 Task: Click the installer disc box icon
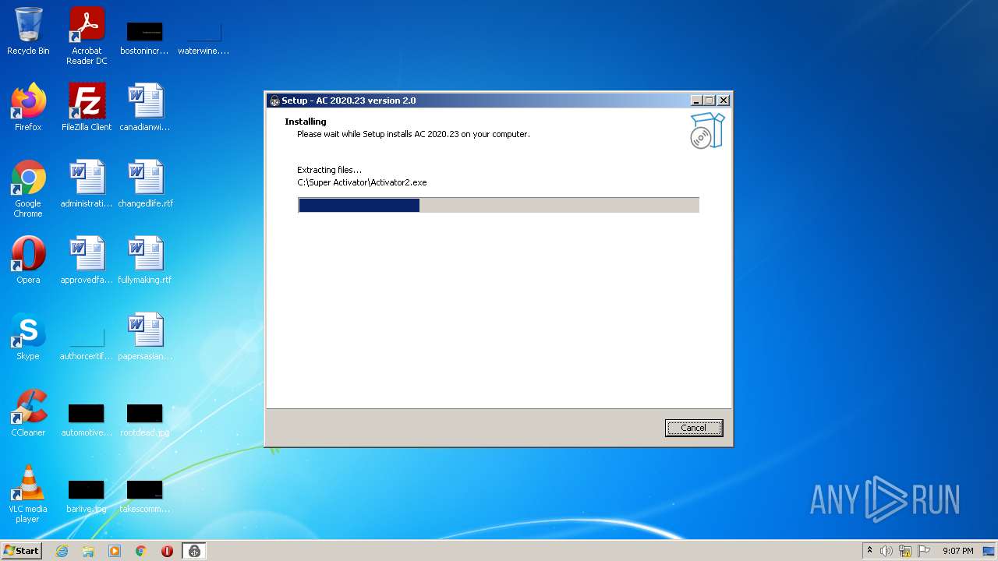coord(707,130)
